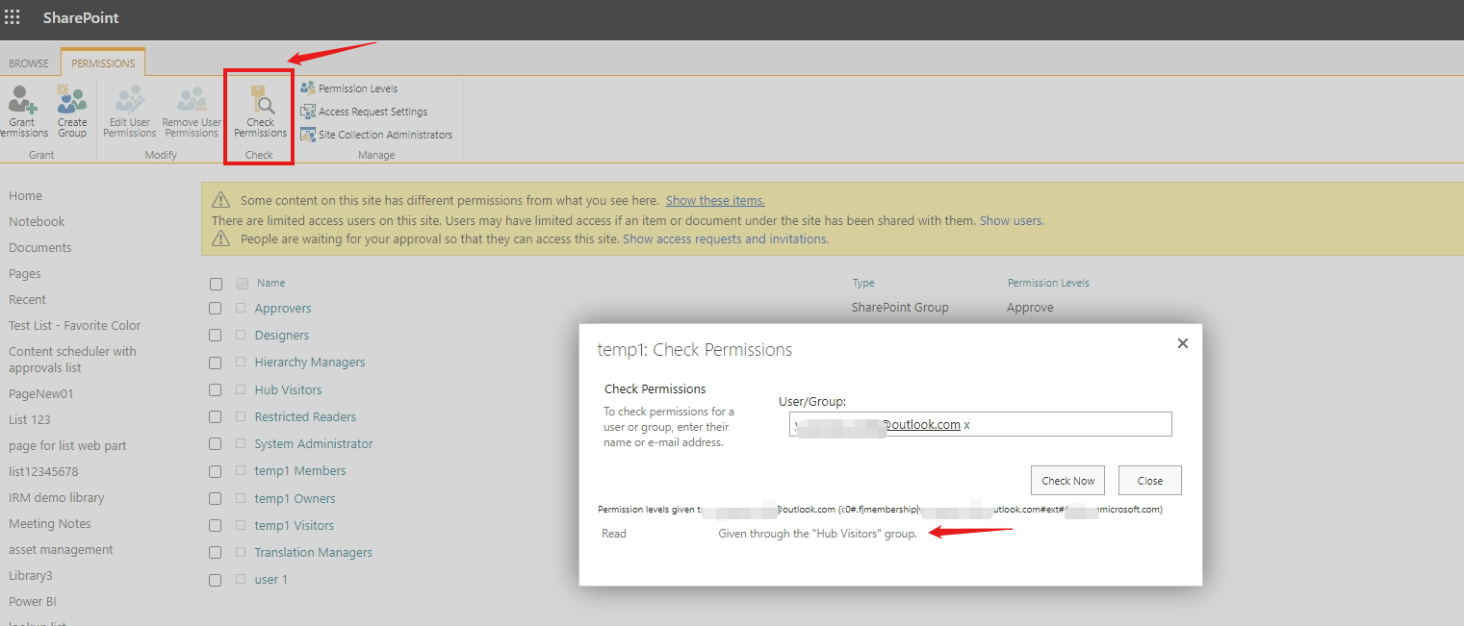Open Pages in the left navigation
Image resolution: width=1464 pixels, height=626 pixels.
[25, 274]
